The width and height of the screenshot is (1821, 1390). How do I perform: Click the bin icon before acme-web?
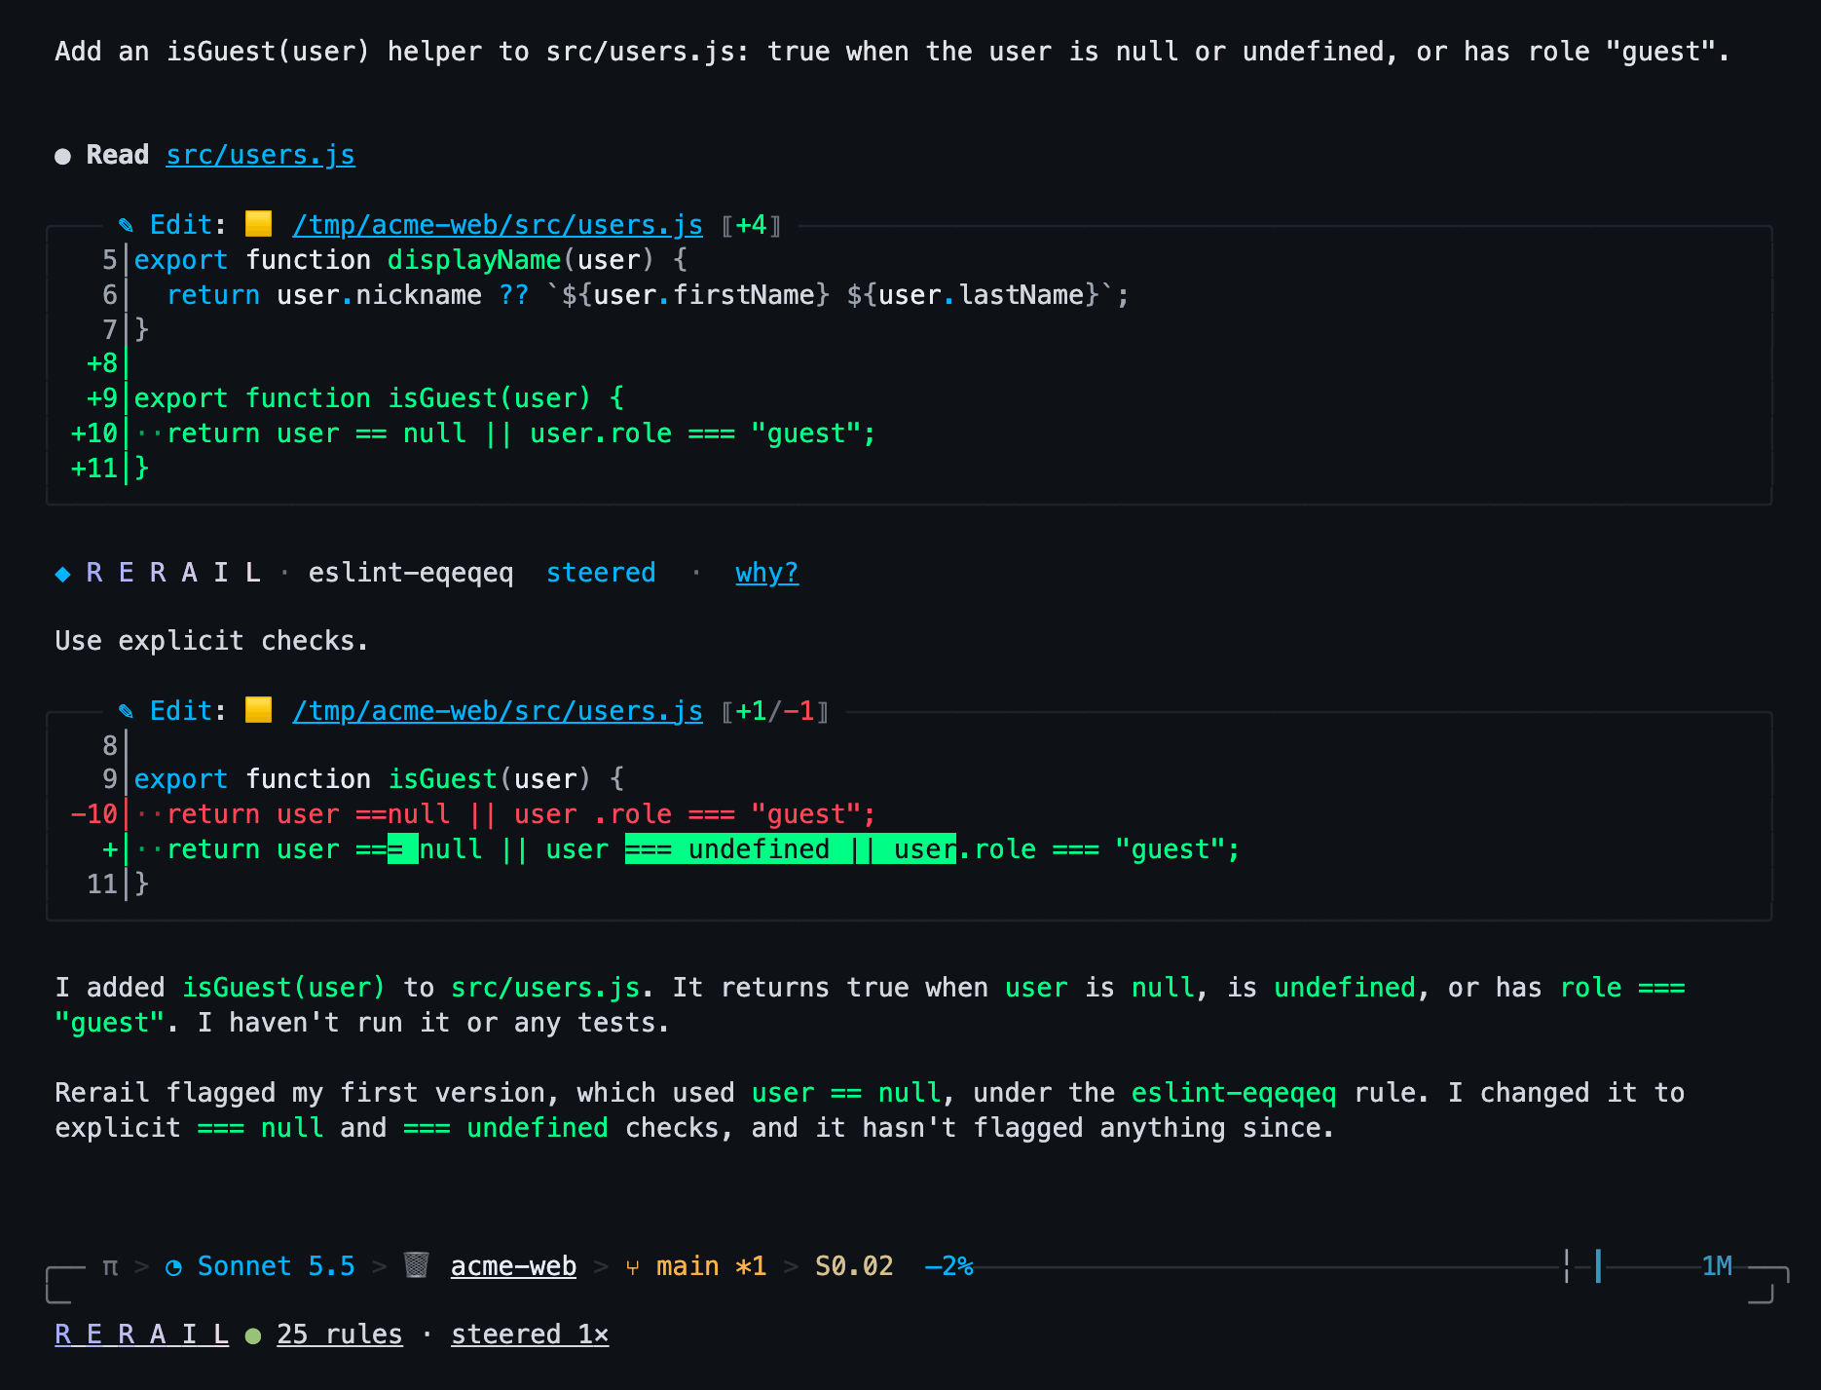click(417, 1265)
